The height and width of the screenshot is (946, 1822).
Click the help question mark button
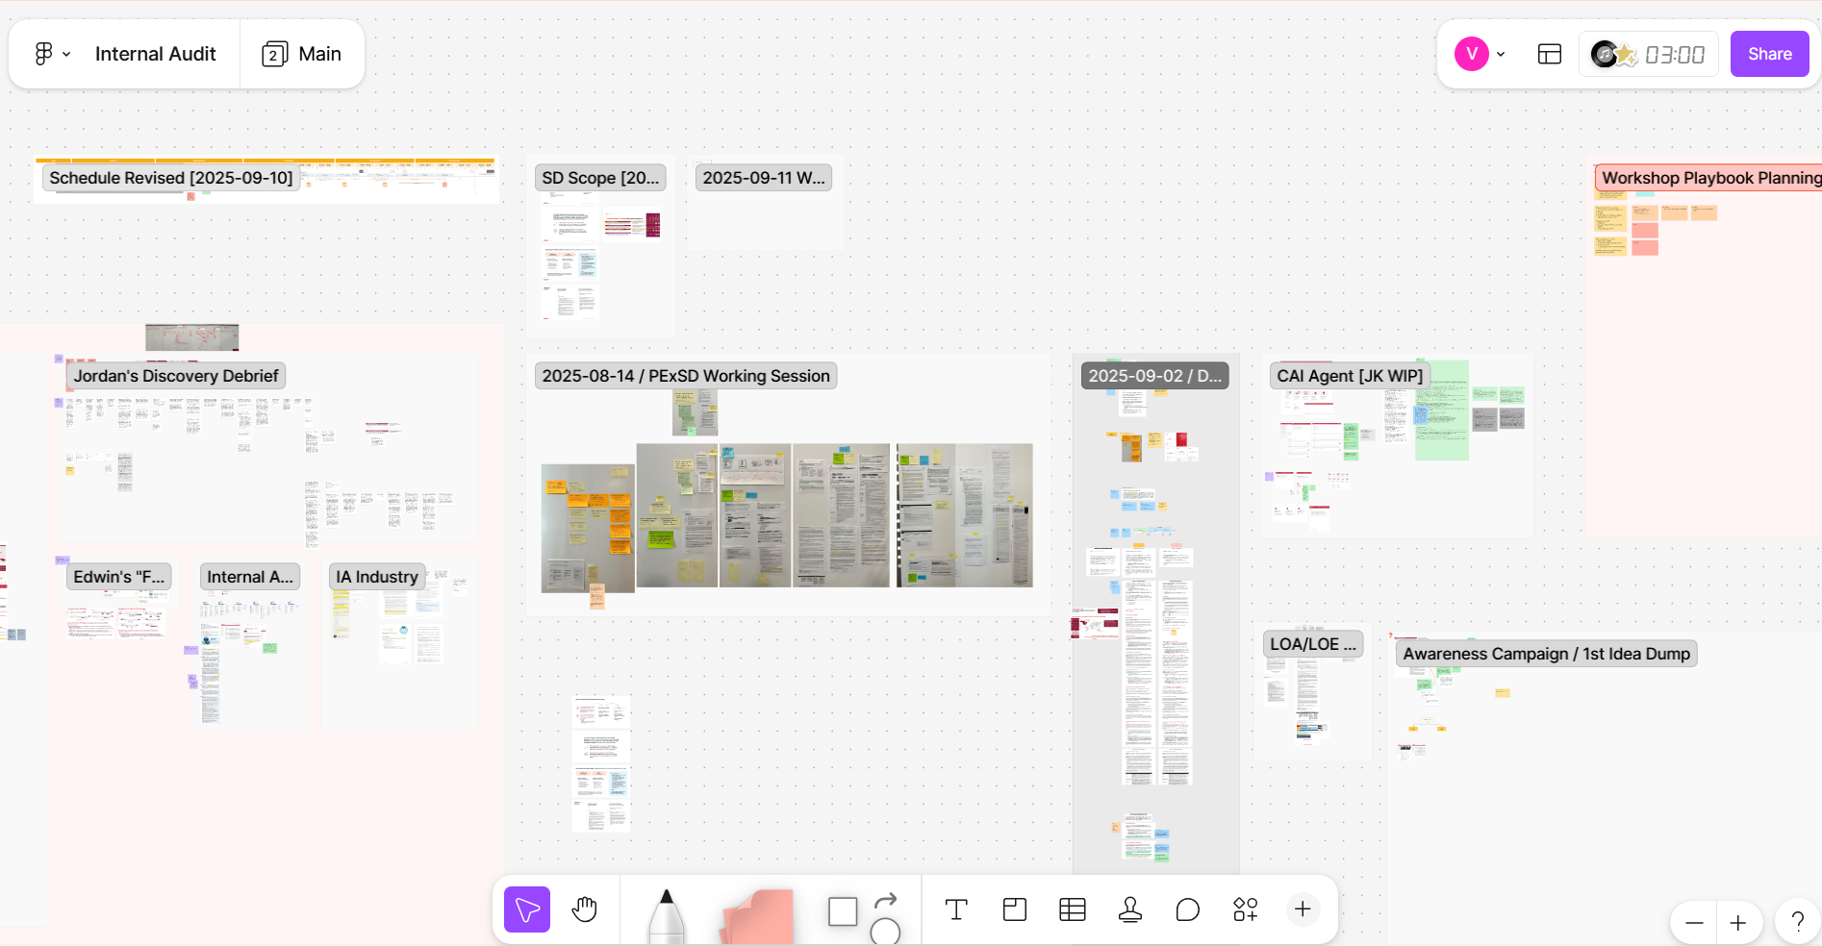coord(1797,923)
